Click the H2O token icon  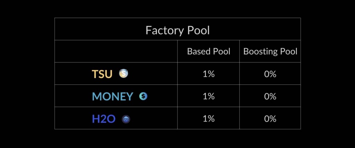(x=126, y=119)
